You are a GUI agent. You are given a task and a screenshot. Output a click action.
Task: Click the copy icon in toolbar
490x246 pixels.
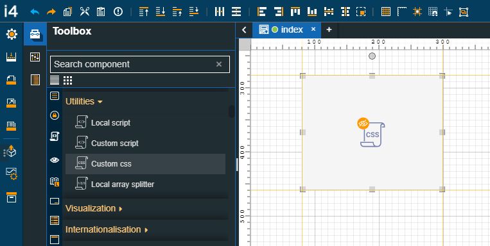[x=67, y=12]
